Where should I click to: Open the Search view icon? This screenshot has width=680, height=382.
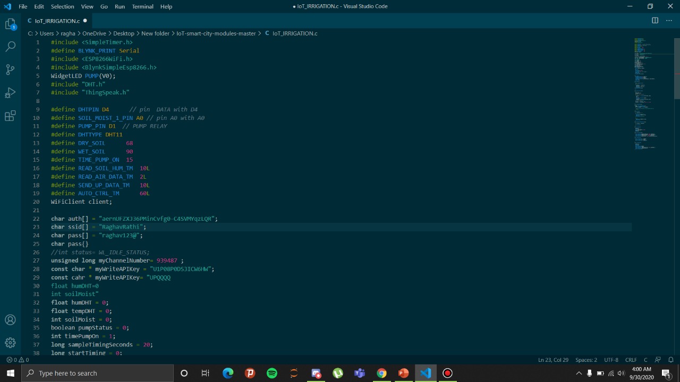pos(10,47)
